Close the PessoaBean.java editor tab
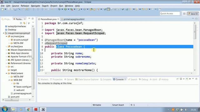Image resolution: width=200 pixels, height=112 pixels. (x=58, y=19)
